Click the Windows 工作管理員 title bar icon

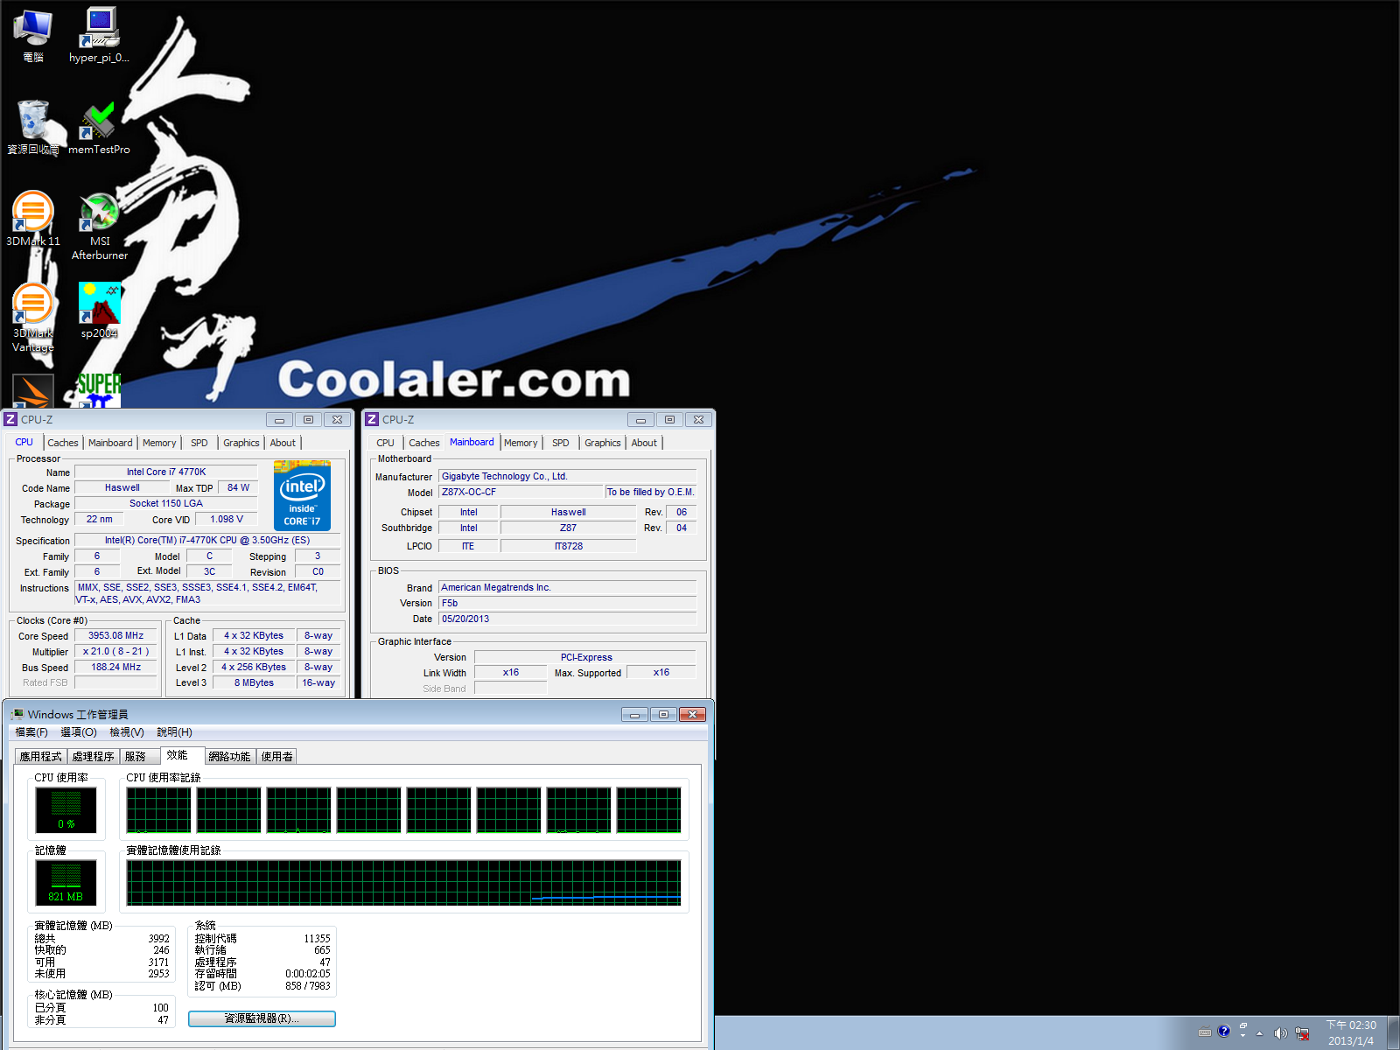[x=17, y=714]
